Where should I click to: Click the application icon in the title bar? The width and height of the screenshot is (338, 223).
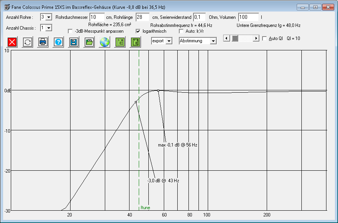(x=7, y=7)
